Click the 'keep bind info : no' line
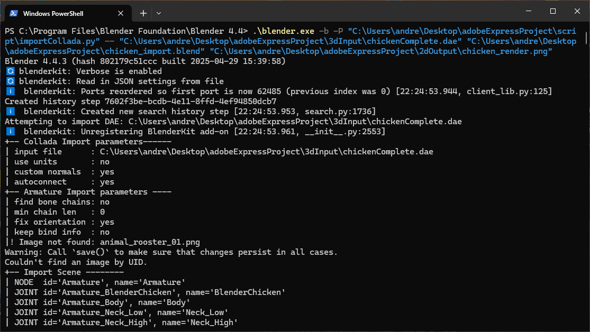 point(57,232)
